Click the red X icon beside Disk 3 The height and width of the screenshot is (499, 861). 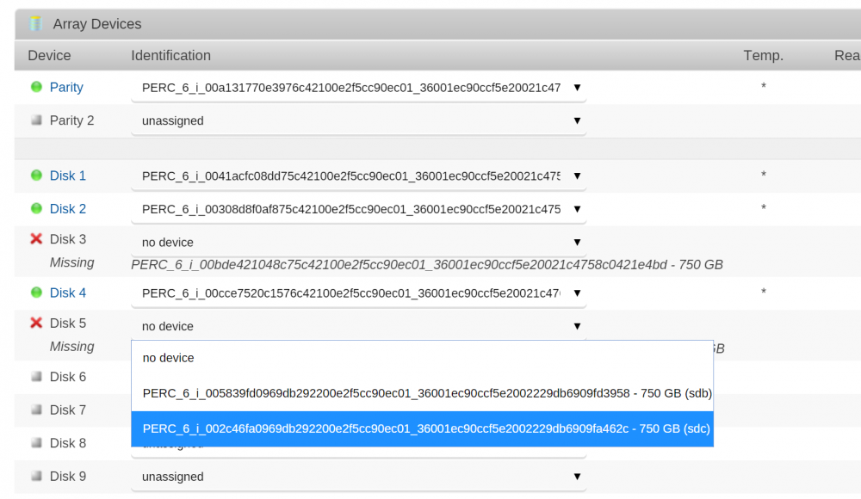pyautogui.click(x=36, y=239)
